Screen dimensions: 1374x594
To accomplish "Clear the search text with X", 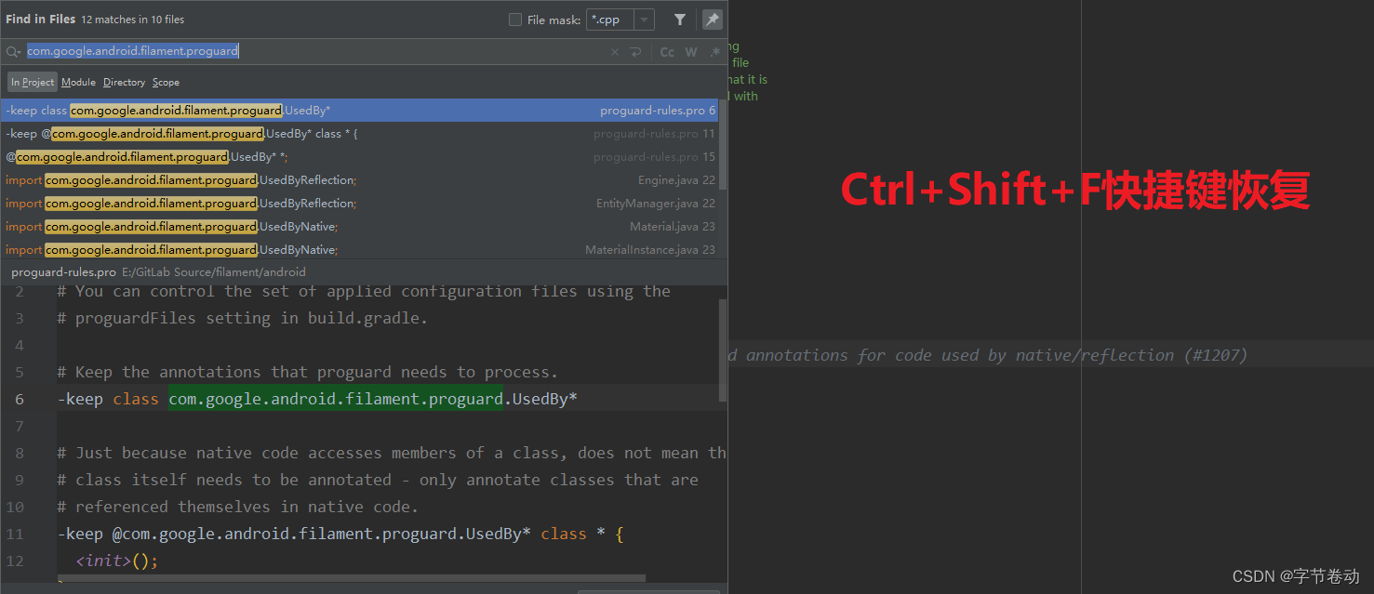I will point(614,52).
